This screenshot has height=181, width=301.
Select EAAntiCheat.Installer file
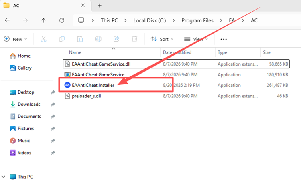pos(176,85)
